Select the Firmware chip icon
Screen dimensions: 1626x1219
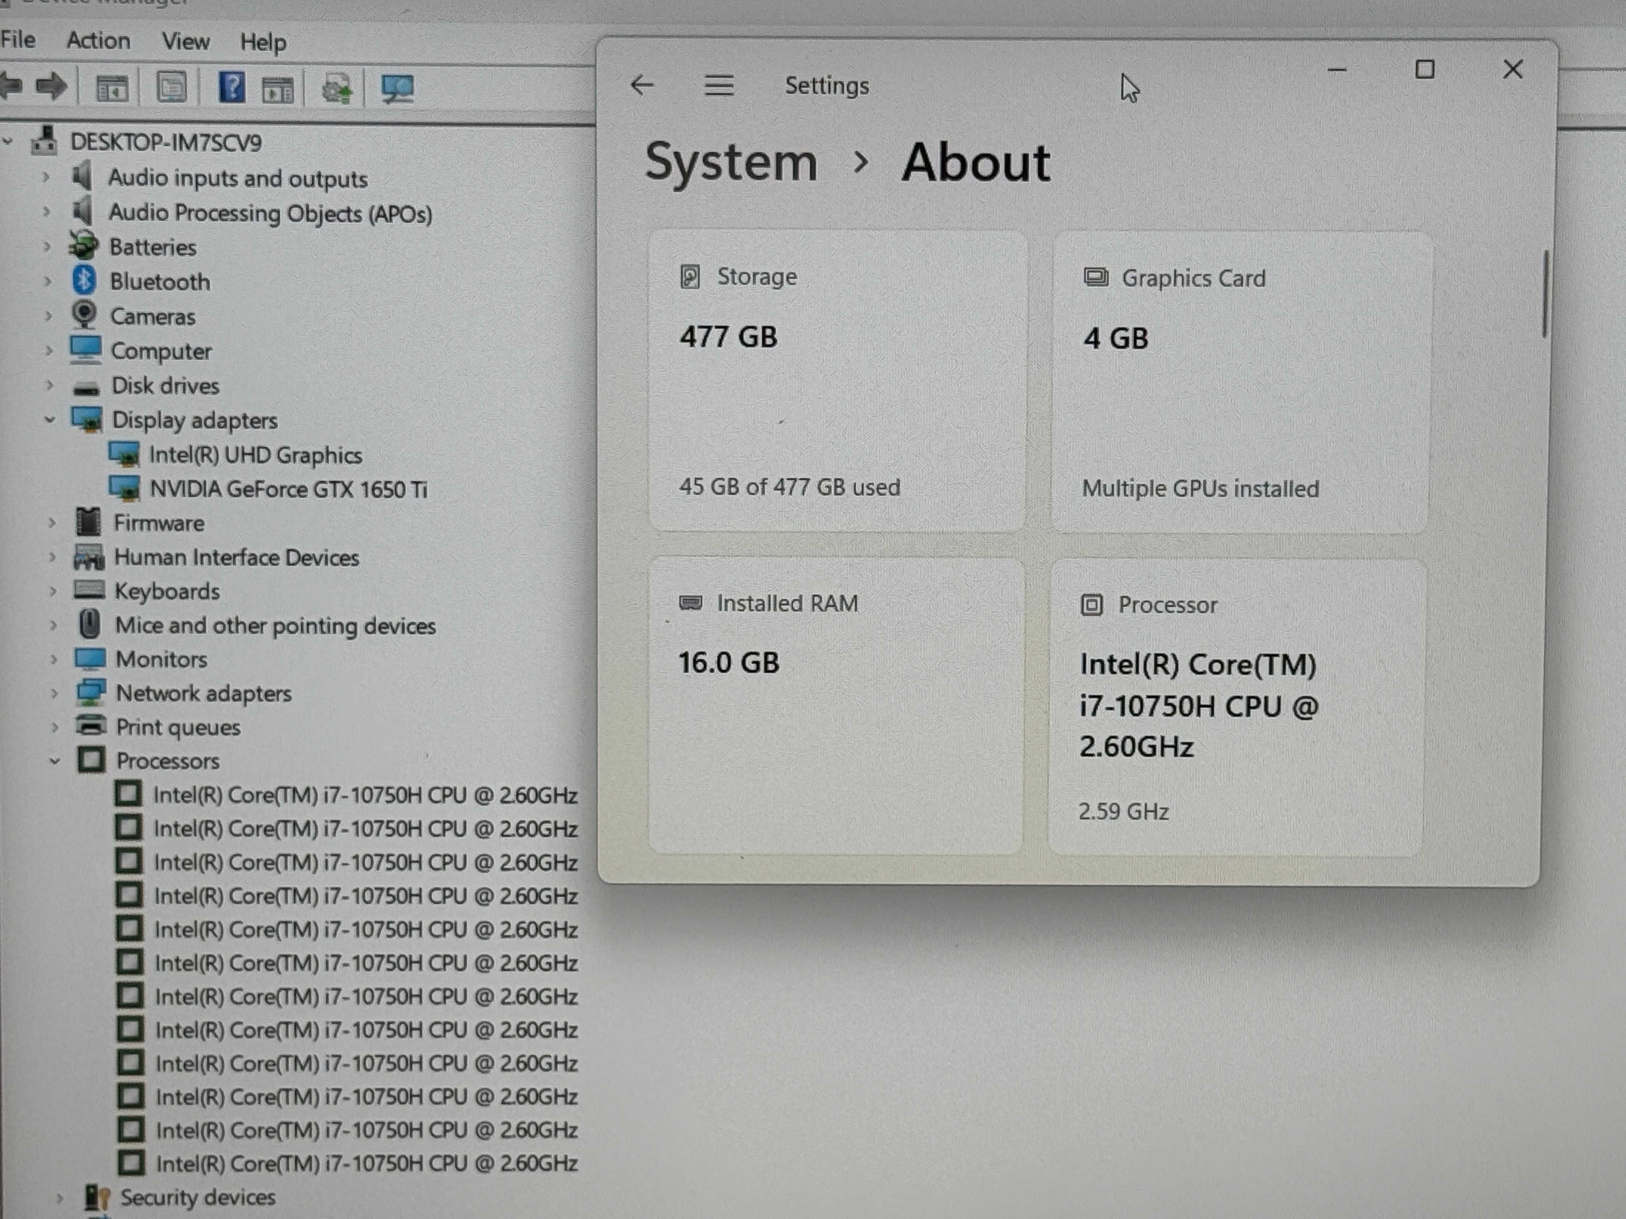point(88,522)
